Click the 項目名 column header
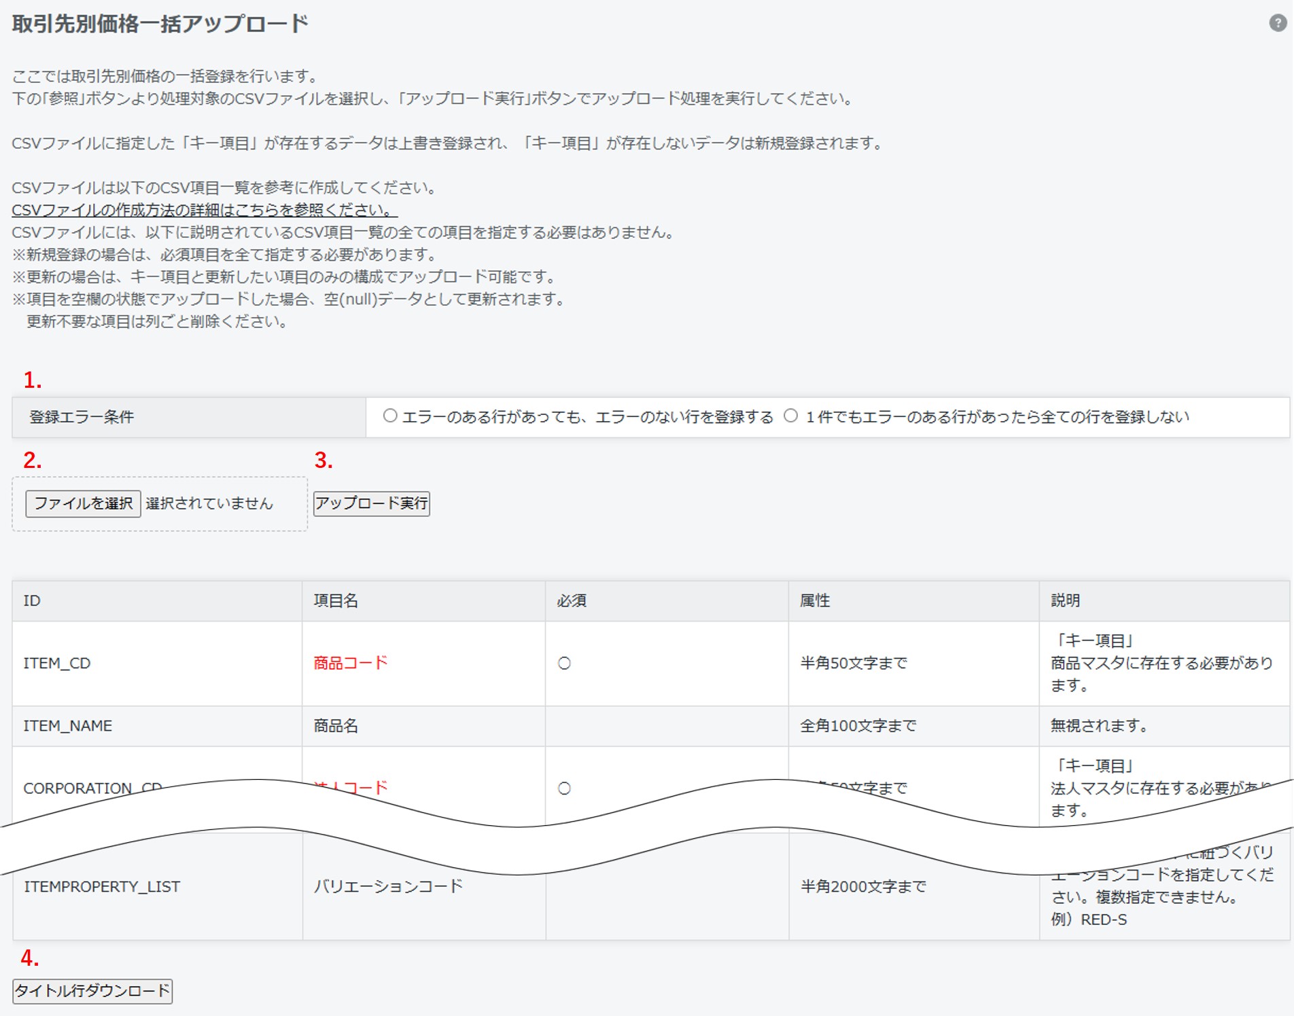 (336, 600)
